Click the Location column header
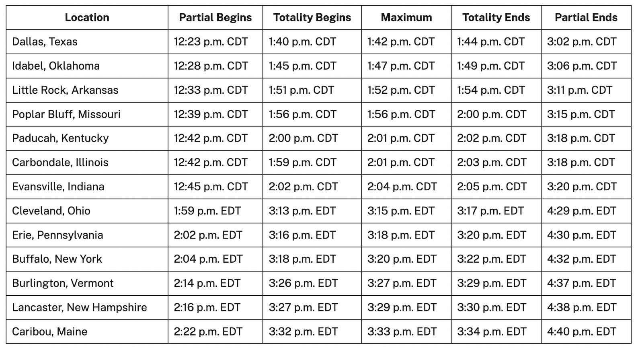 click(x=87, y=18)
